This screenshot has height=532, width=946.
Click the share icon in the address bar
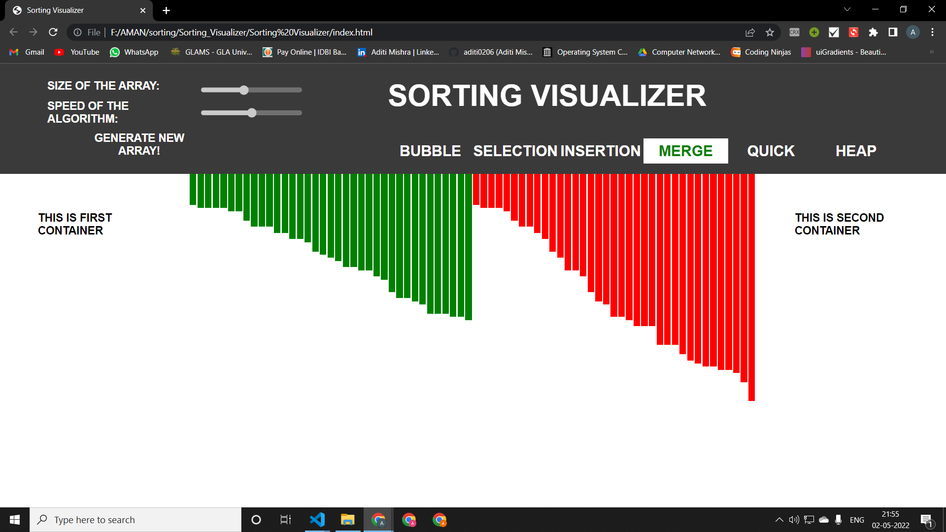click(x=750, y=32)
